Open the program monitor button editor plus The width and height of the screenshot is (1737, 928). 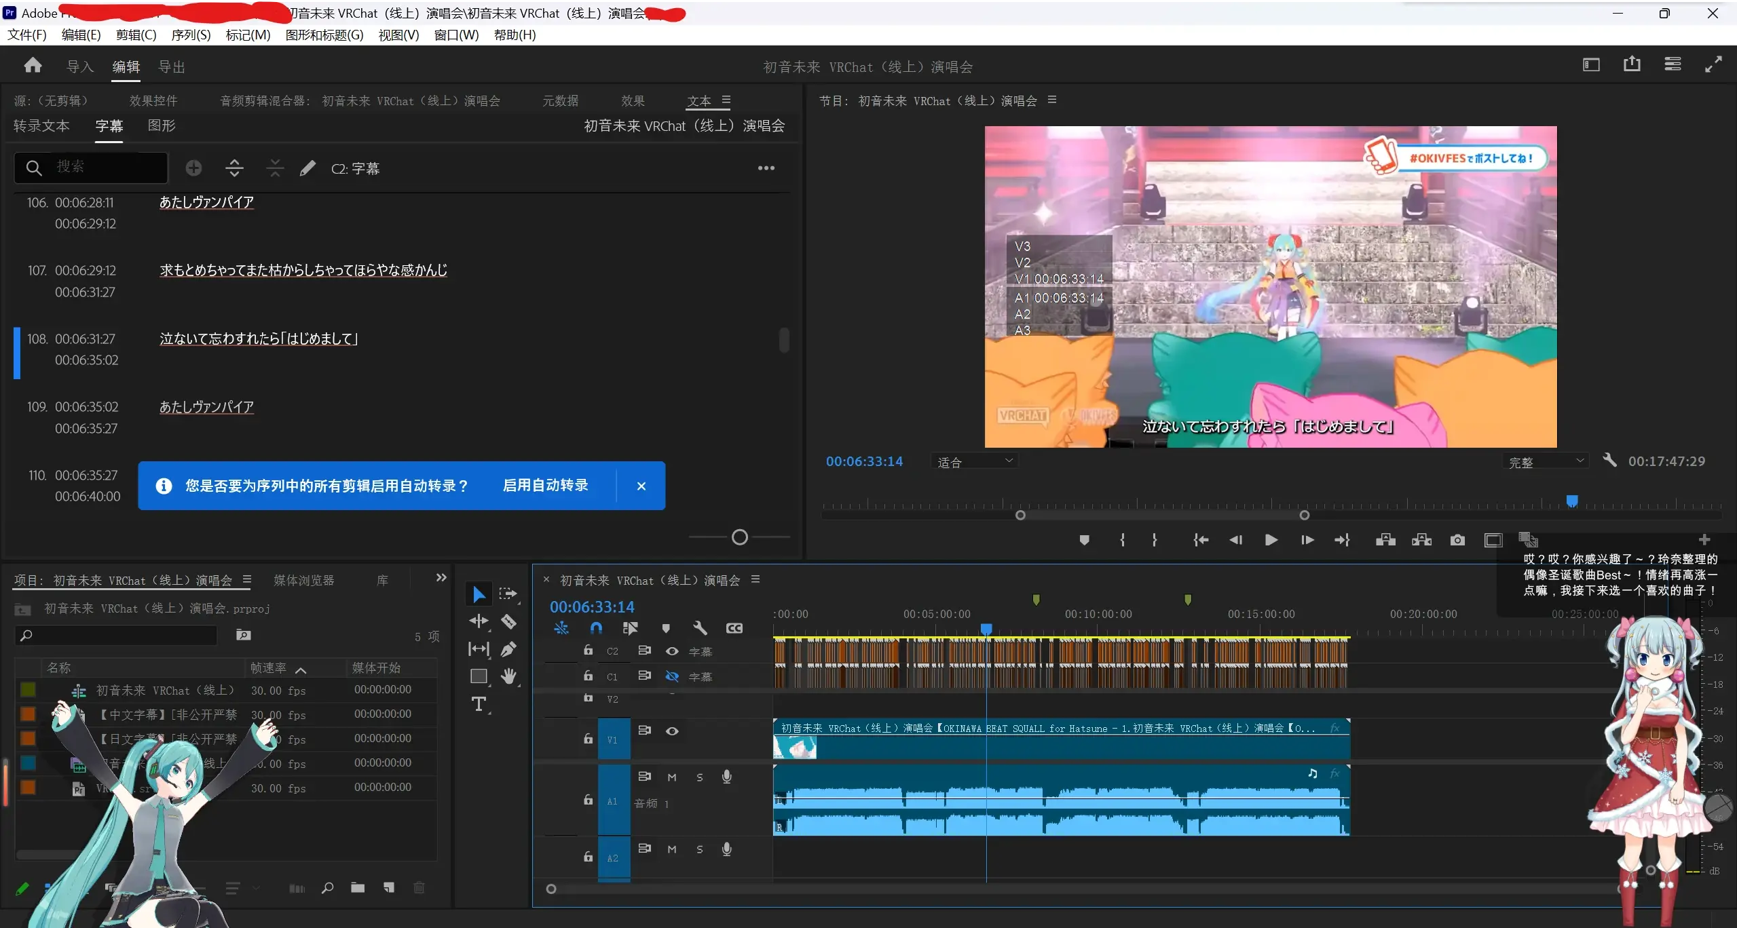tap(1704, 539)
